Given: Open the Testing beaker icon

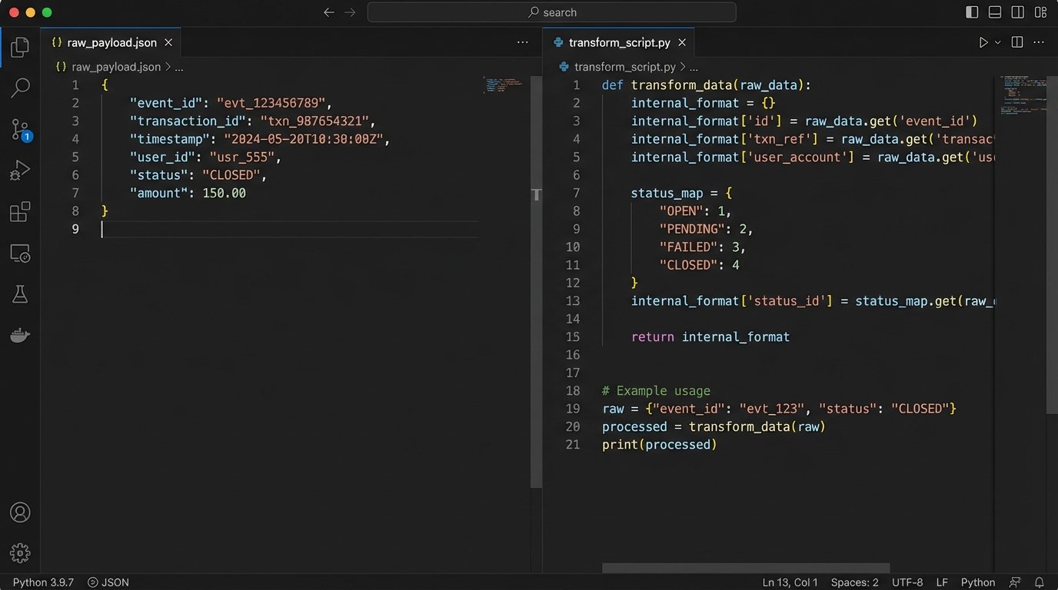Looking at the screenshot, I should click(20, 293).
